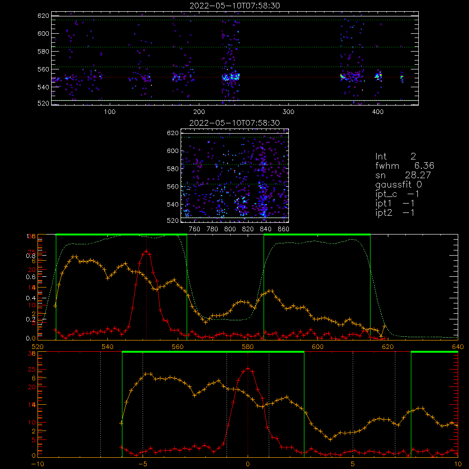Select the 'gaussfit 0' readout line
This screenshot has width=469, height=469.
click(399, 184)
